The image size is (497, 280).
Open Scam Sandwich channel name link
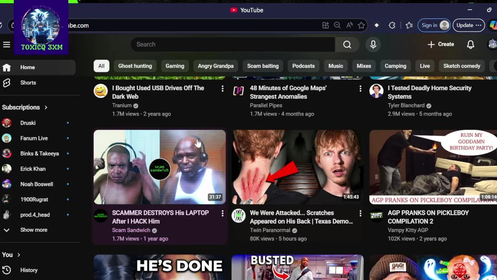[x=131, y=230]
